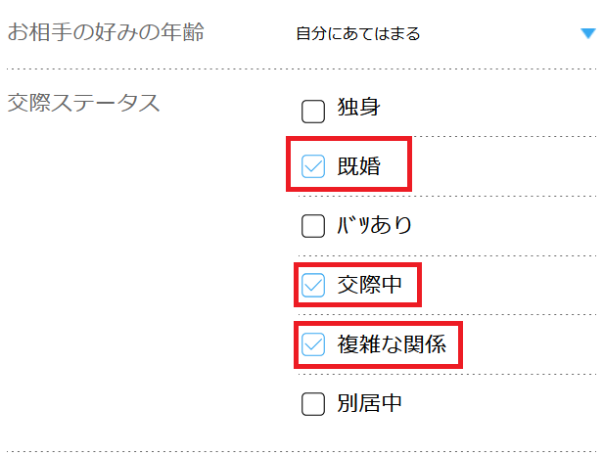Enable the バツあり checkbox

pyautogui.click(x=313, y=226)
